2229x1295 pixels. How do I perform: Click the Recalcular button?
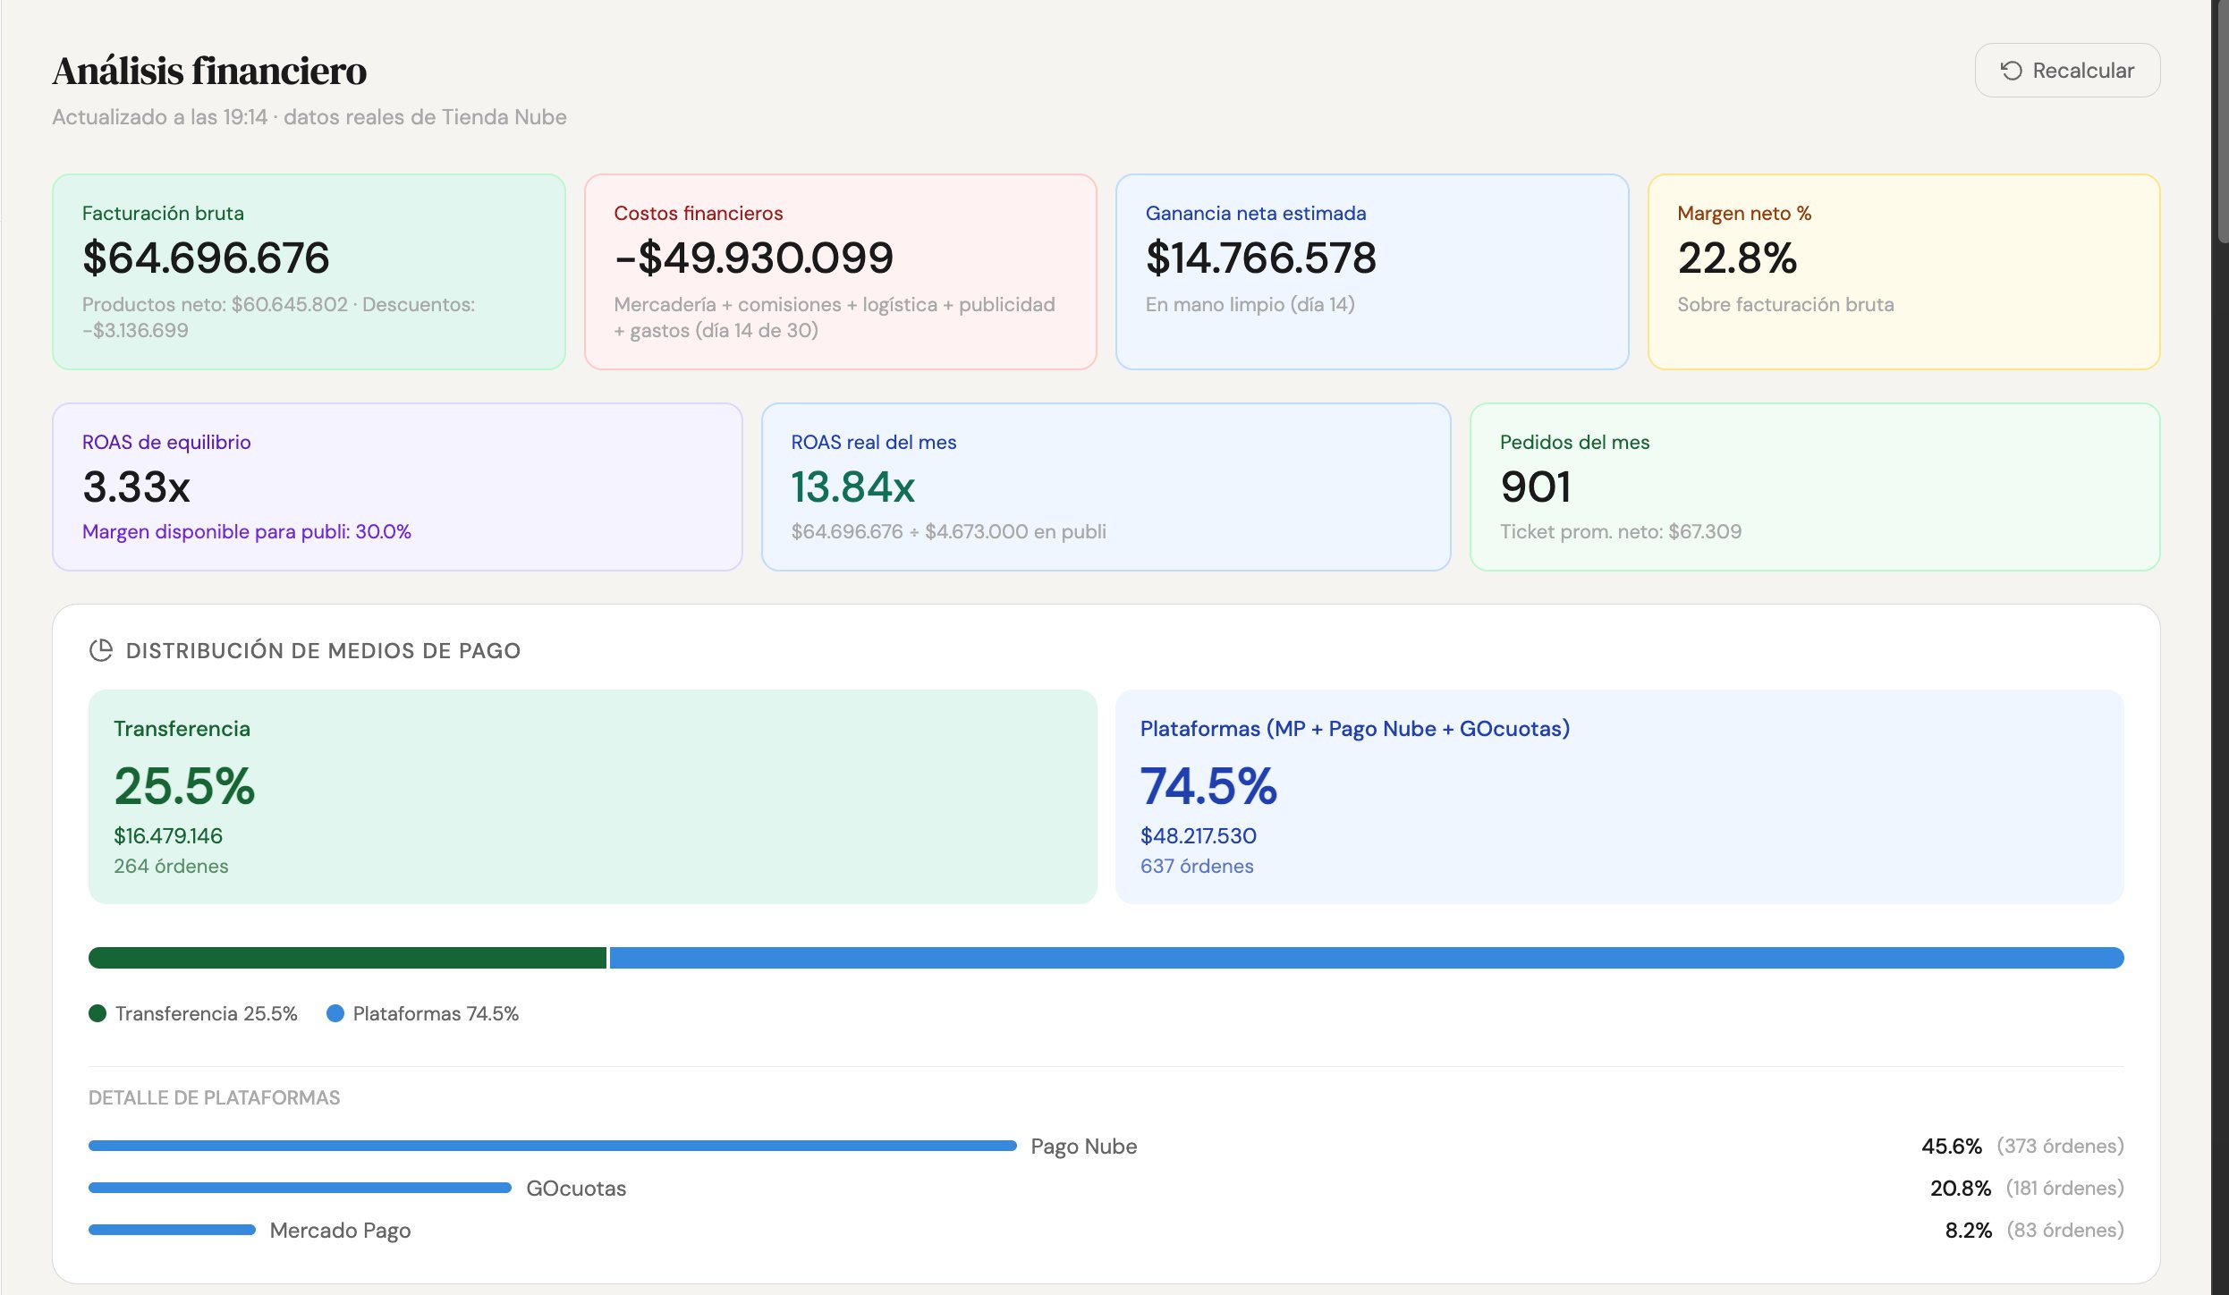tap(2067, 71)
